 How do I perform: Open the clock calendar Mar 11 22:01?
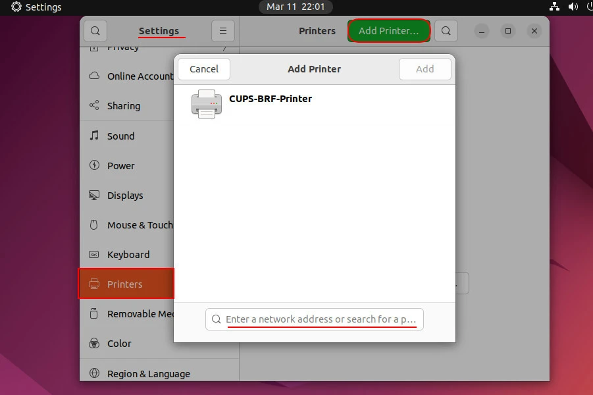[295, 7]
